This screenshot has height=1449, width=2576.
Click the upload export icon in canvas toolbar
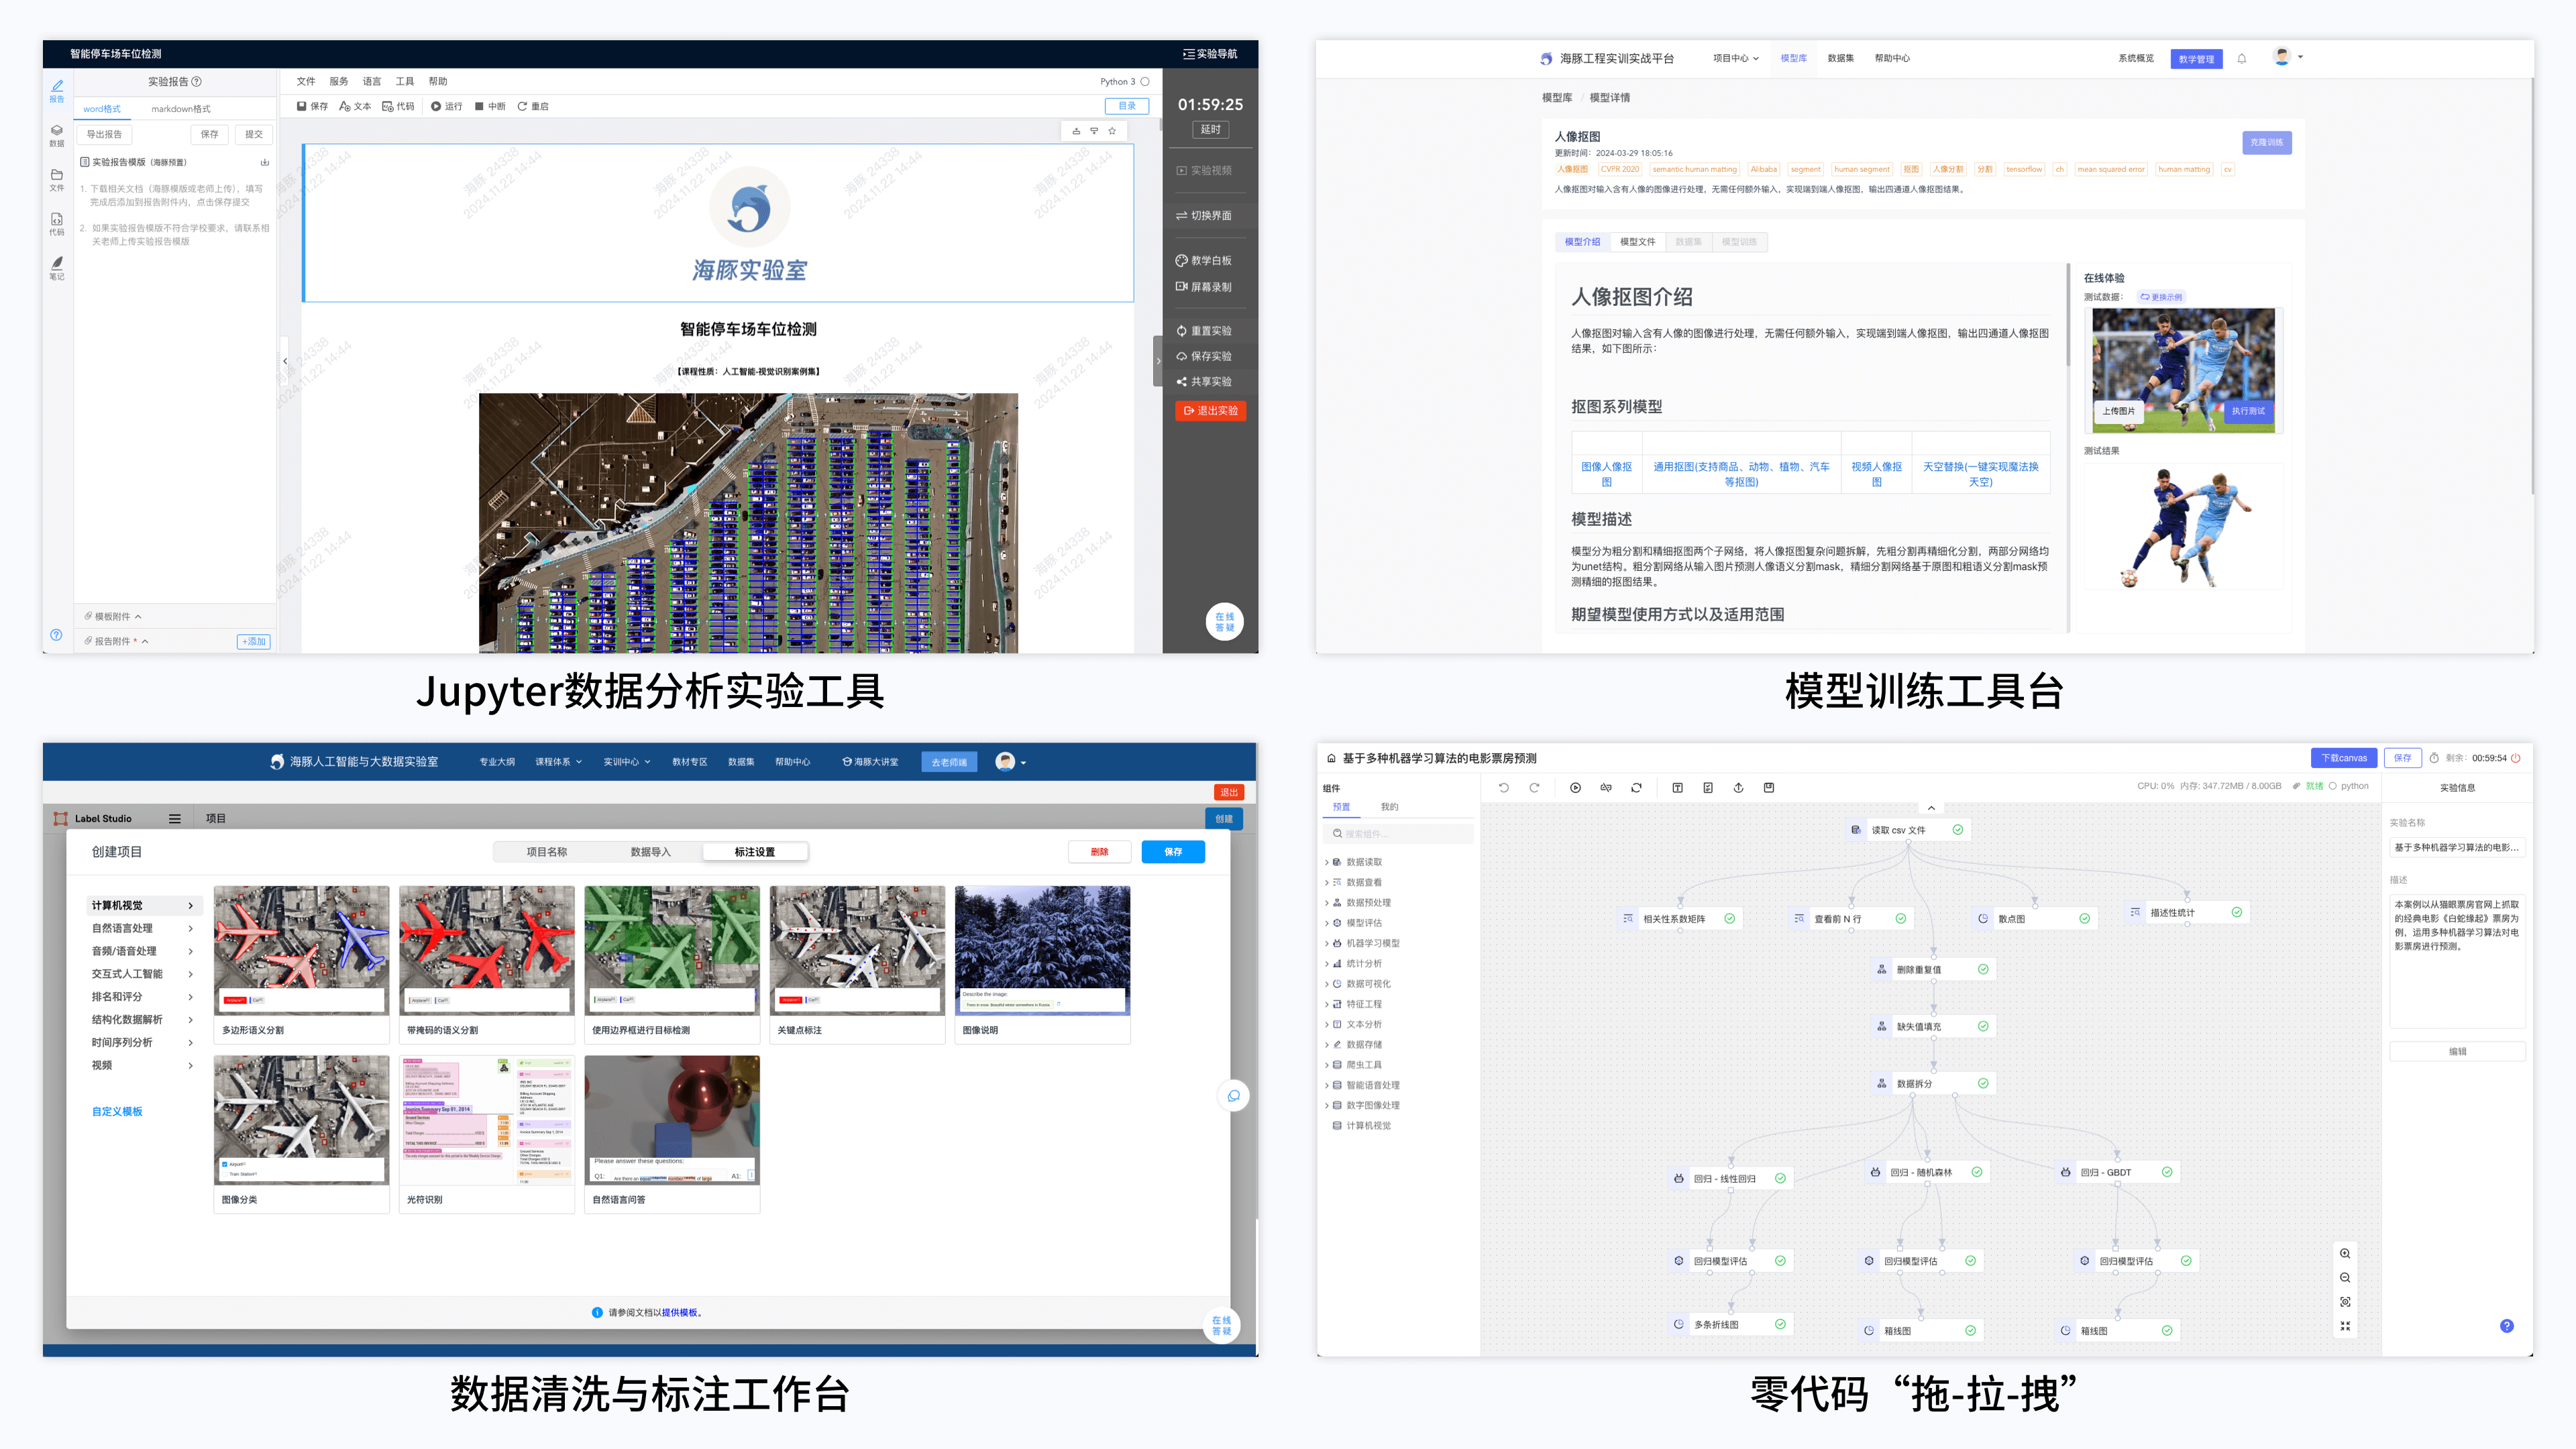(x=1738, y=788)
